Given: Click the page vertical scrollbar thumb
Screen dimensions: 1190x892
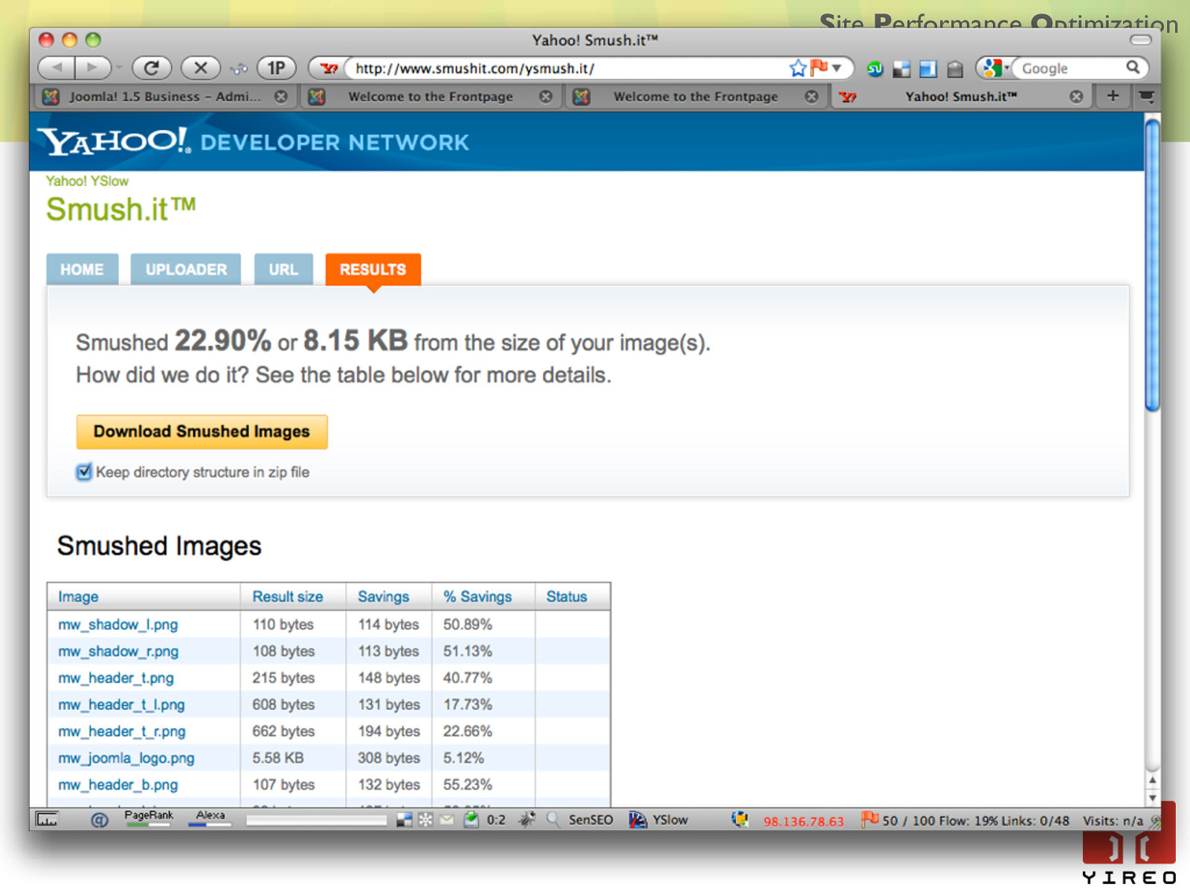Looking at the screenshot, I should [x=1152, y=265].
